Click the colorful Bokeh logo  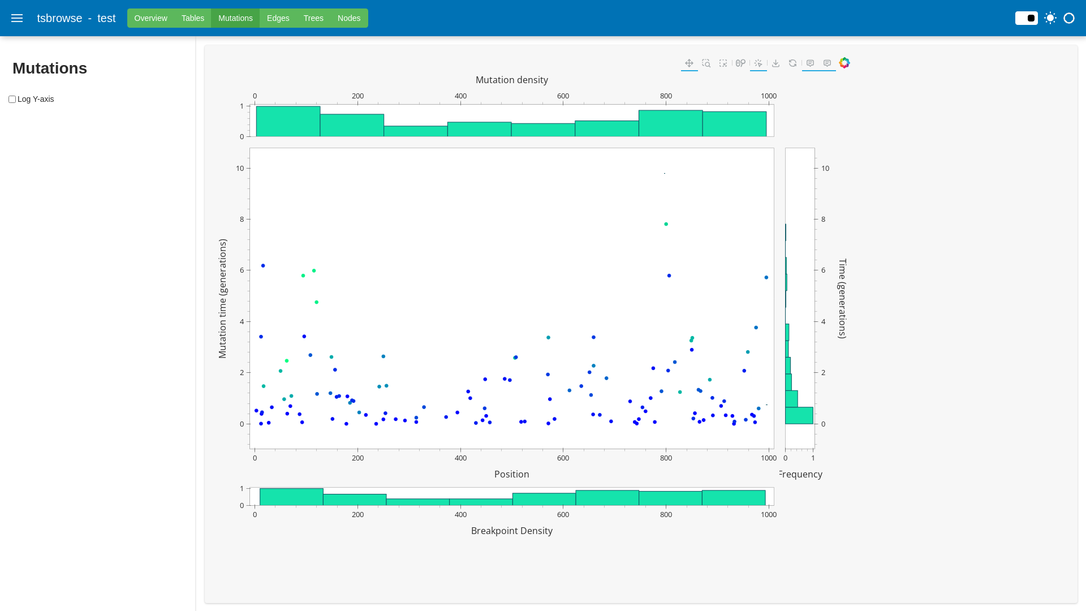(844, 63)
